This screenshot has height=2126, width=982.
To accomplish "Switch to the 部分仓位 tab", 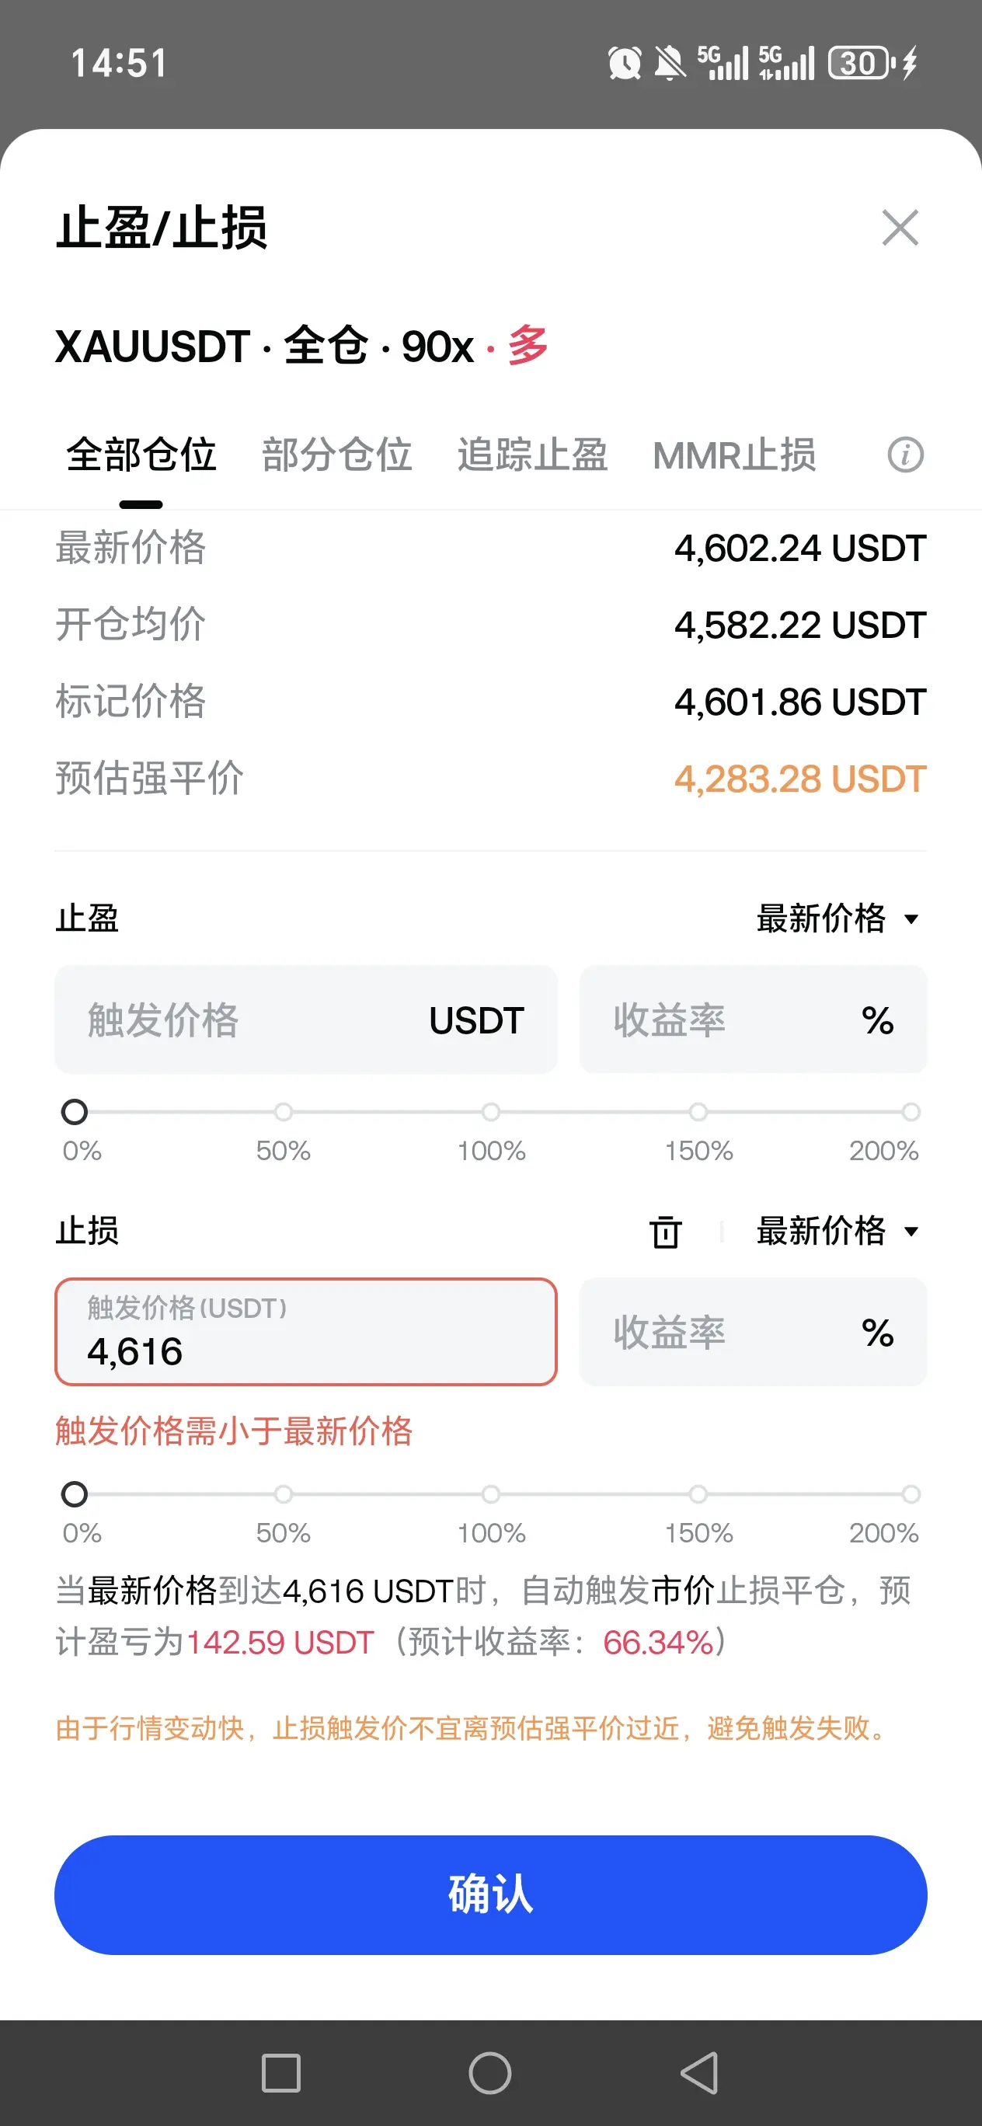I will [x=336, y=455].
